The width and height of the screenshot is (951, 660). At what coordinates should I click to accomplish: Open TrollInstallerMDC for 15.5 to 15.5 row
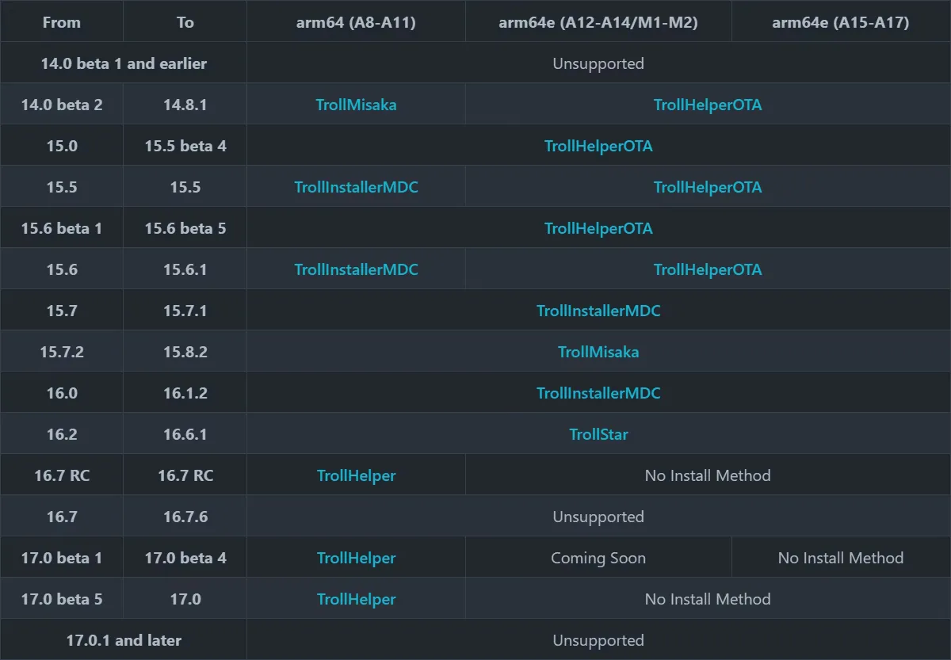tap(356, 187)
